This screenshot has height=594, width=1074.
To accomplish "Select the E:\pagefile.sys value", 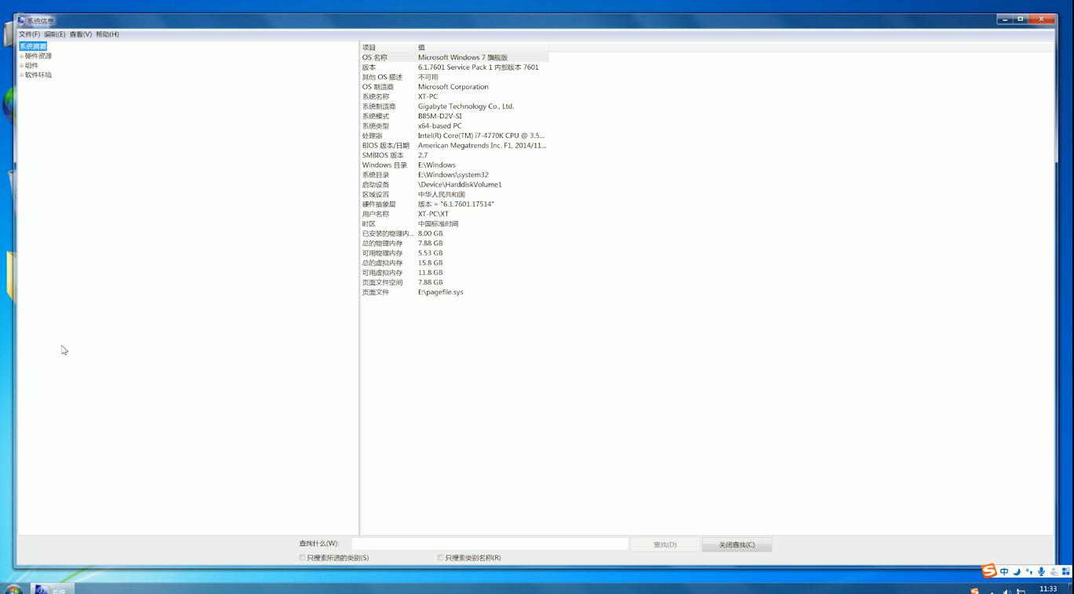I will (x=440, y=292).
